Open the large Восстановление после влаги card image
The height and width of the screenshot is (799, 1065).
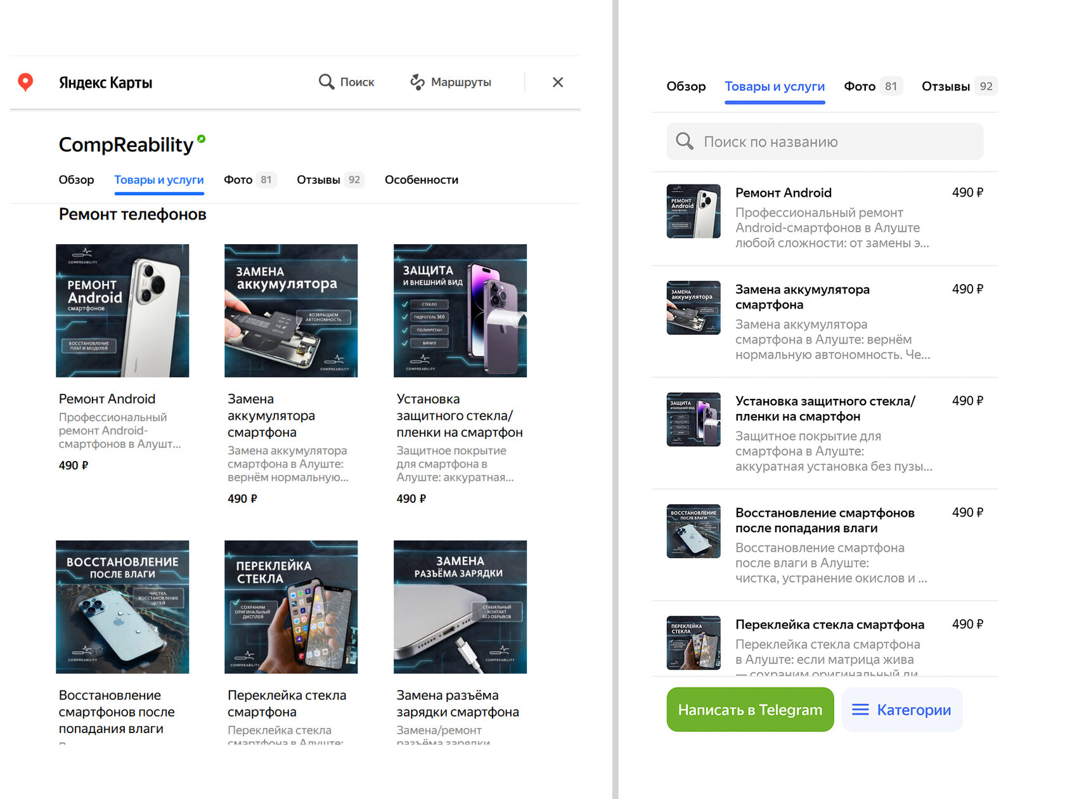122,607
